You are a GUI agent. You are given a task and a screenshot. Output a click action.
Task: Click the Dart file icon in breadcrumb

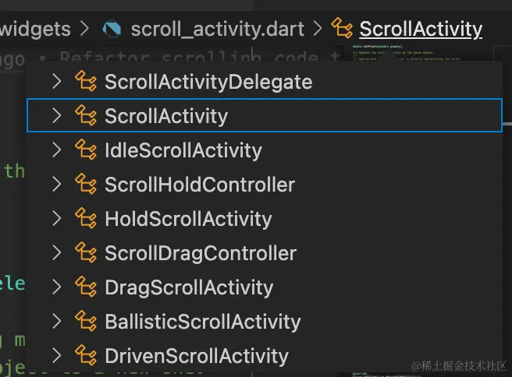(112, 29)
